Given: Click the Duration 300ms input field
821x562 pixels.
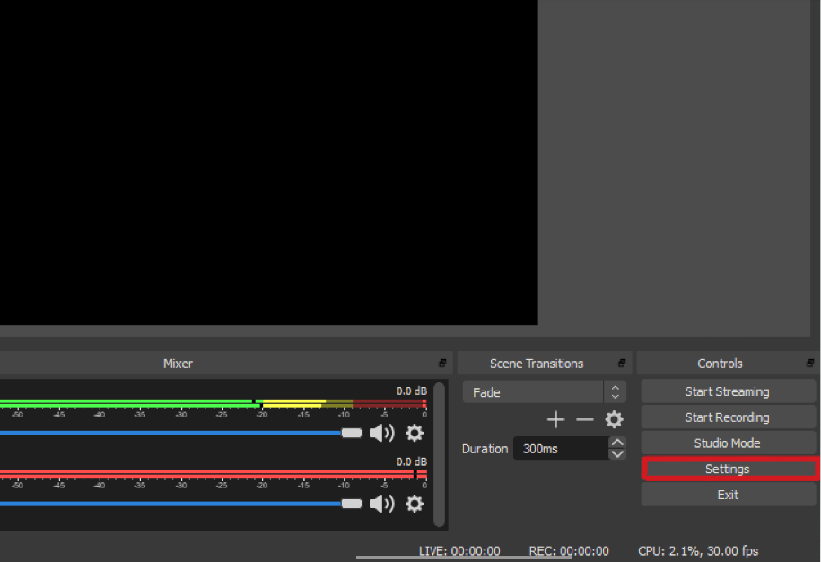Looking at the screenshot, I should [561, 448].
